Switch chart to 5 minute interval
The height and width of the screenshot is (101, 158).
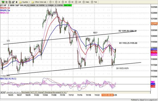52,2
